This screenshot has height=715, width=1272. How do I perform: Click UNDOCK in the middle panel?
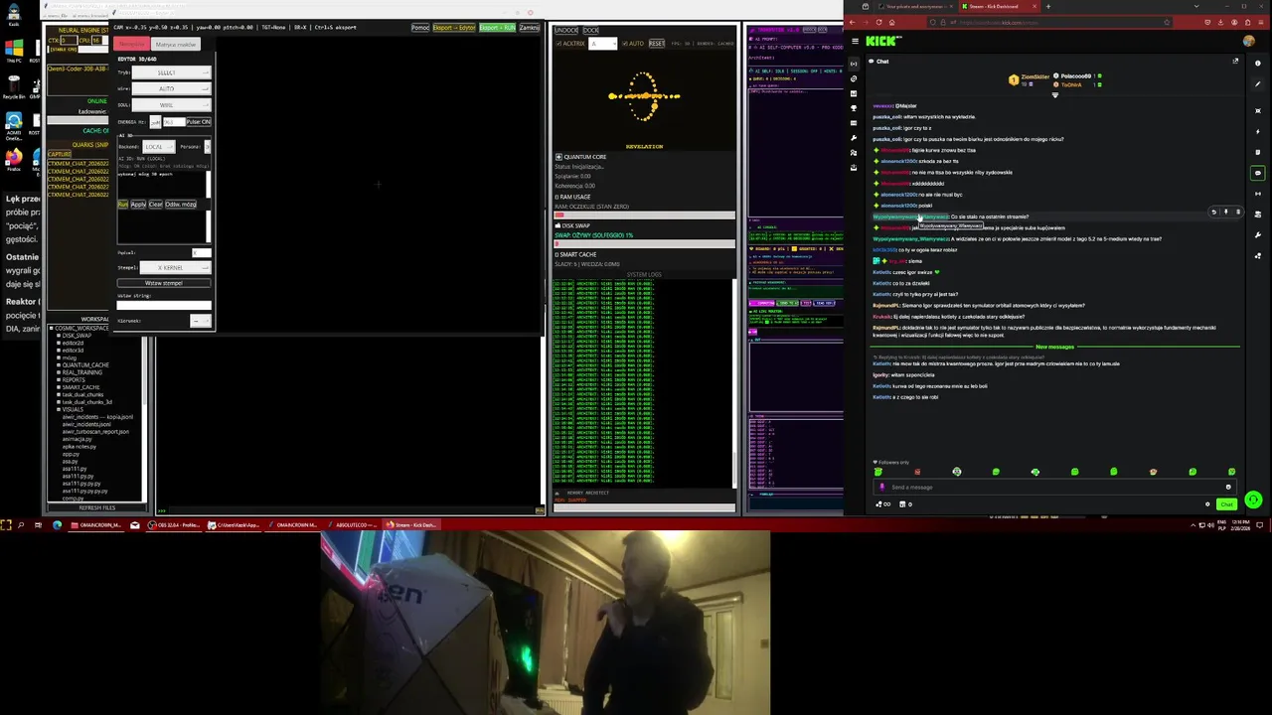565,31
